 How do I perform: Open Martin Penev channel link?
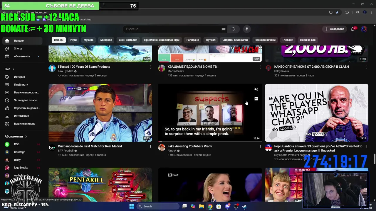point(176,71)
